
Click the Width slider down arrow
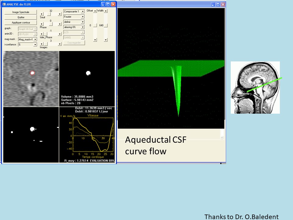(106, 40)
